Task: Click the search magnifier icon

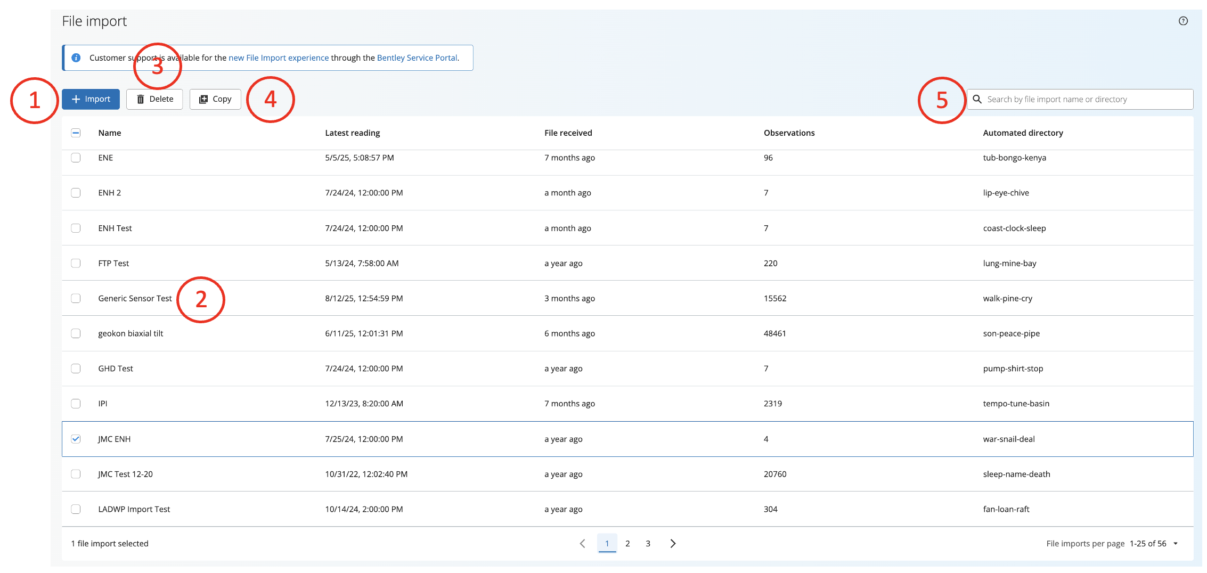Action: (x=977, y=100)
